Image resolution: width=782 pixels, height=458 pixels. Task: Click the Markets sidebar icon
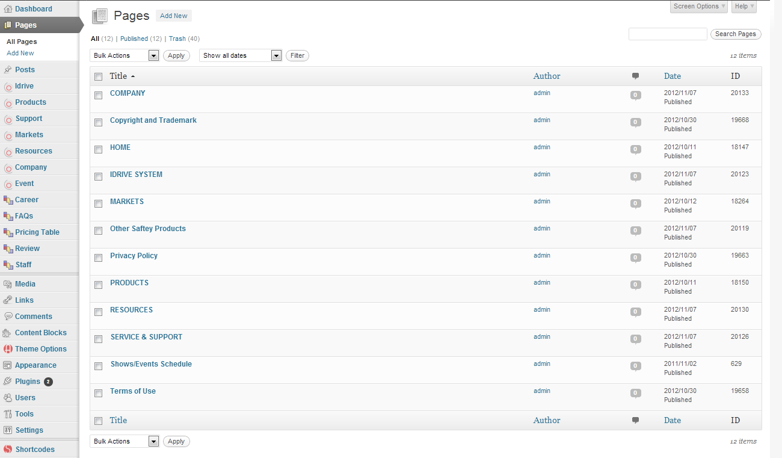8,135
